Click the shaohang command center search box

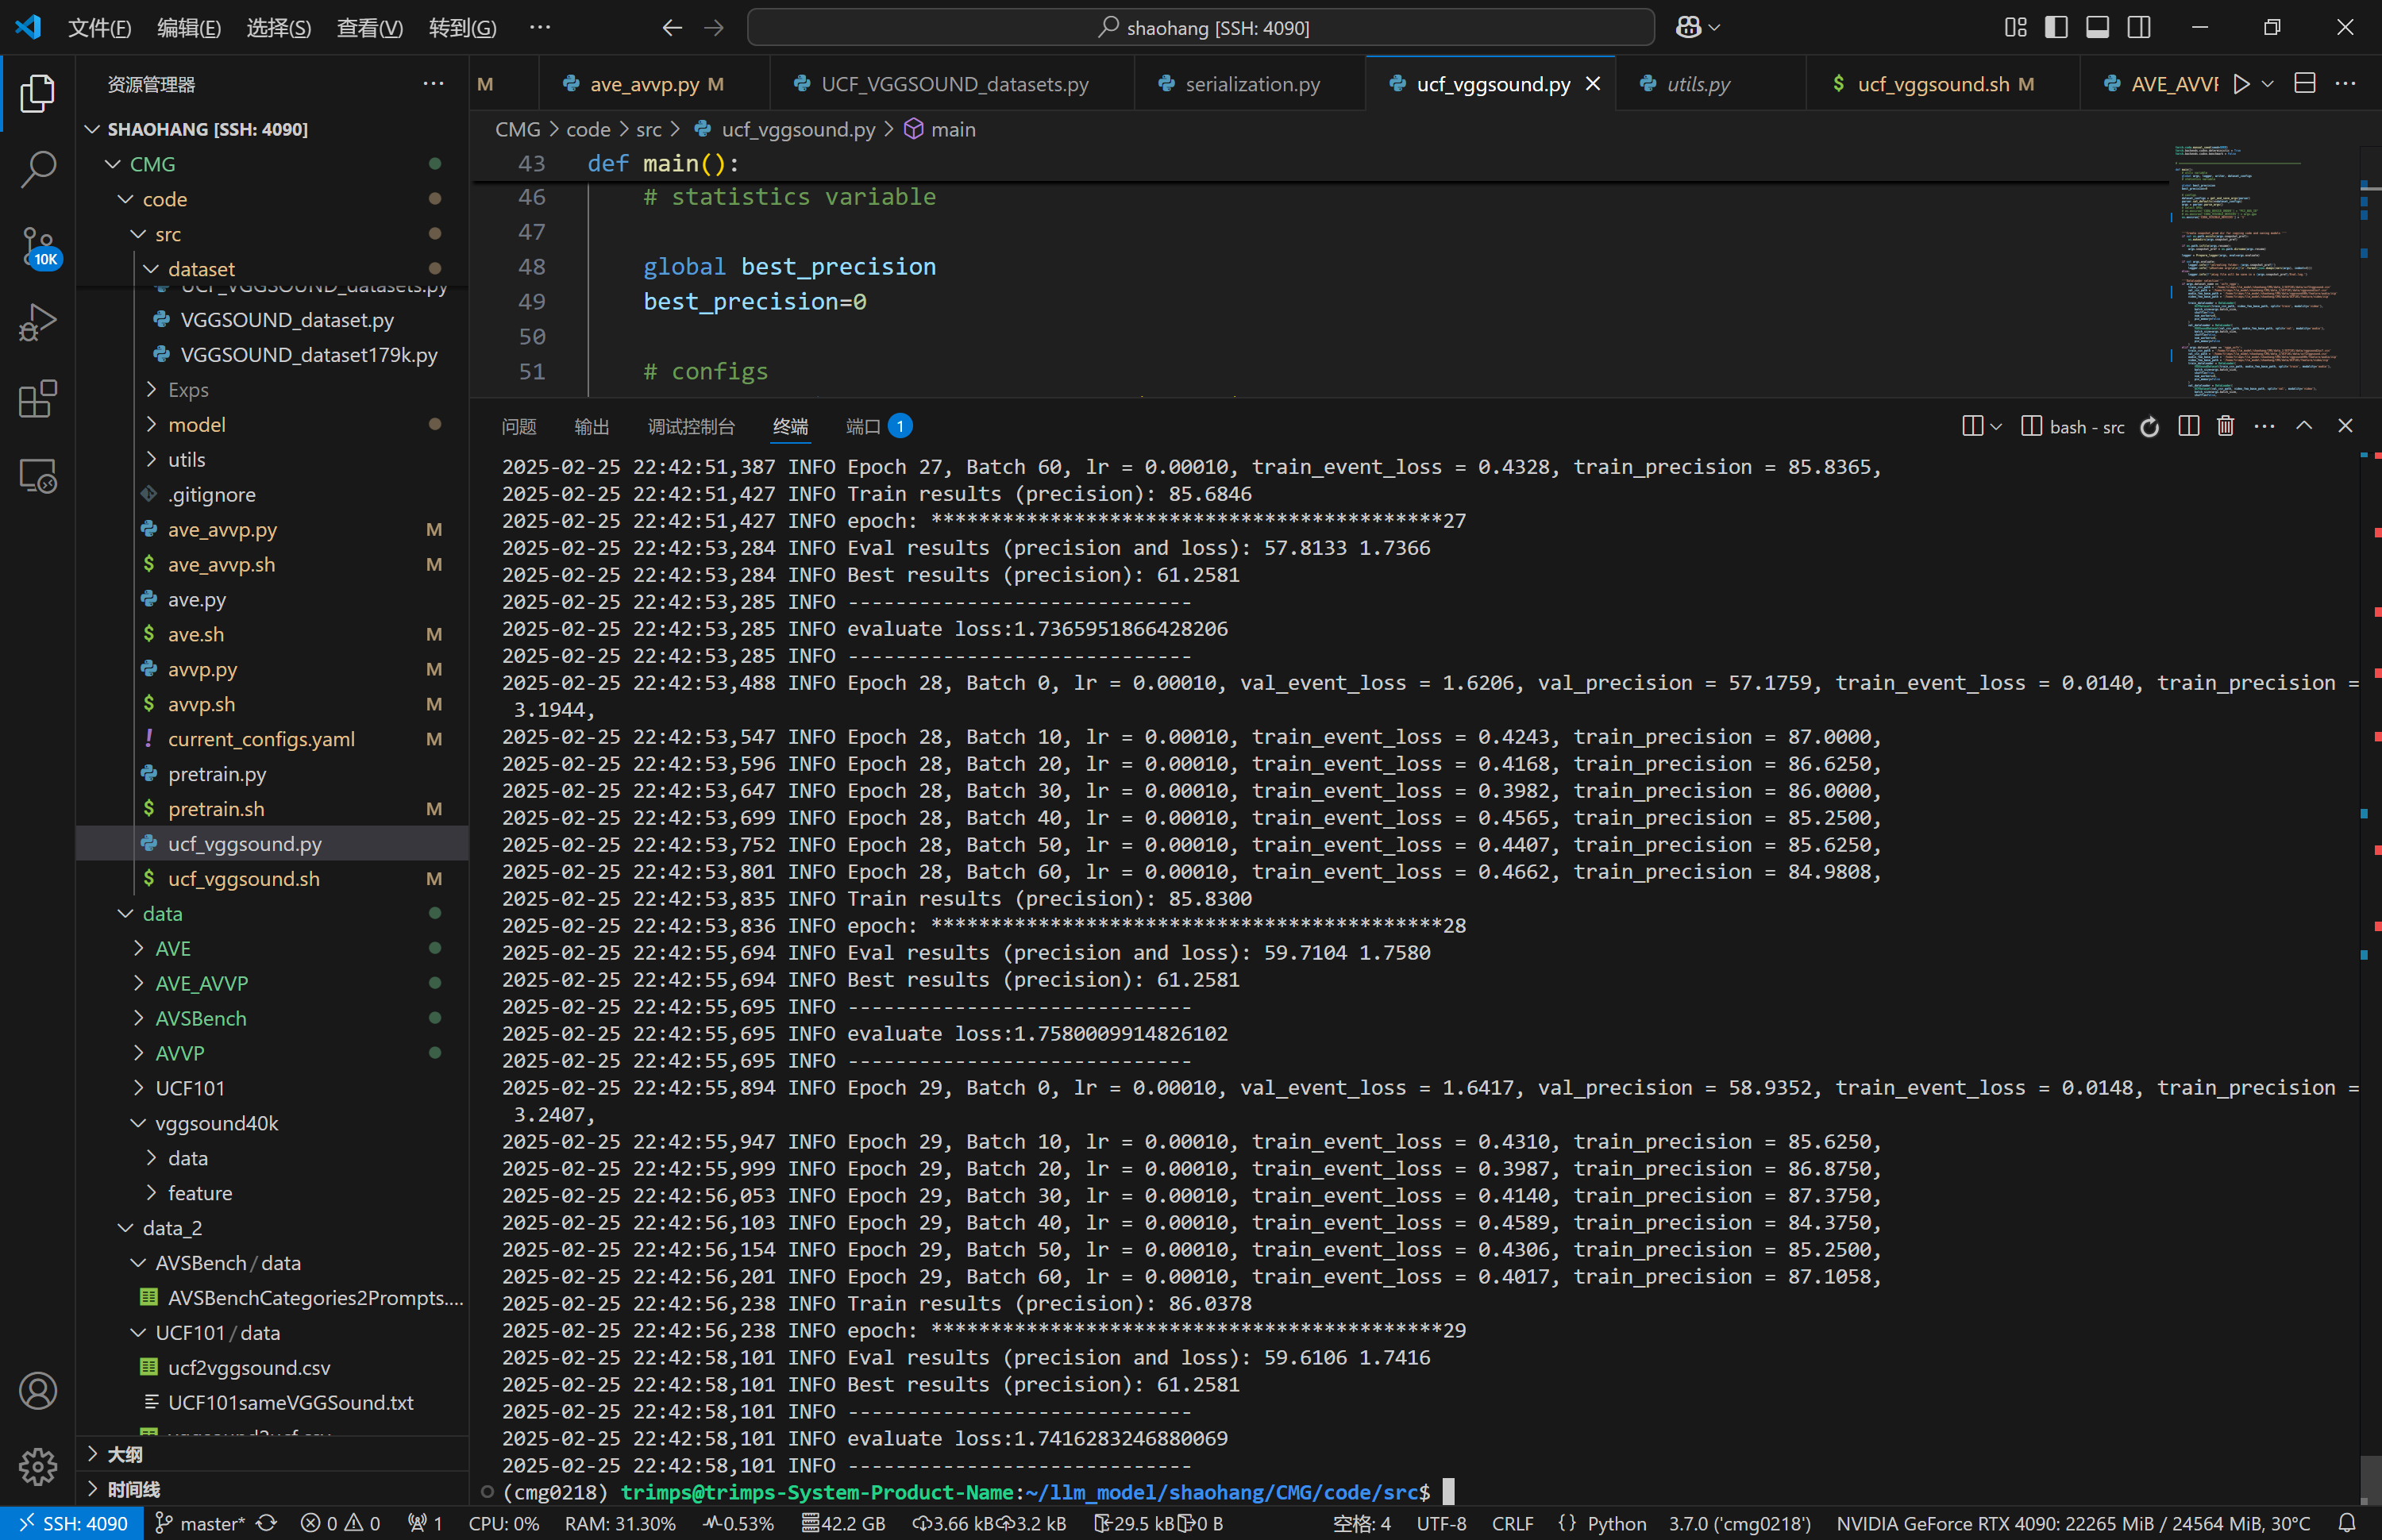tap(1200, 28)
